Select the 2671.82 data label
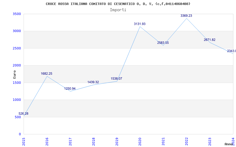This screenshot has height=147, width=236. (x=209, y=40)
